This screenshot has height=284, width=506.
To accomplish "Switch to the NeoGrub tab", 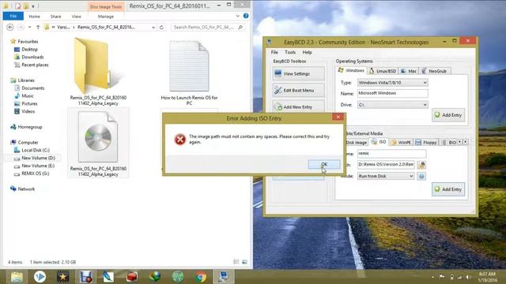I will 434,71.
